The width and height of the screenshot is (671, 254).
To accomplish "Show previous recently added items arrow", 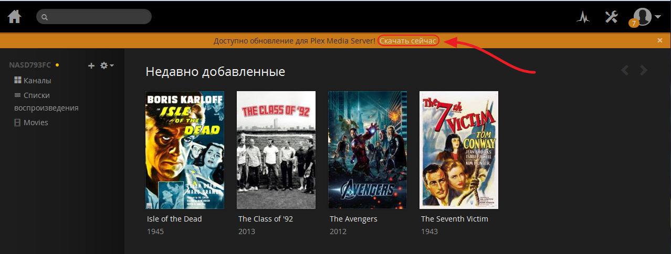I will (625, 70).
